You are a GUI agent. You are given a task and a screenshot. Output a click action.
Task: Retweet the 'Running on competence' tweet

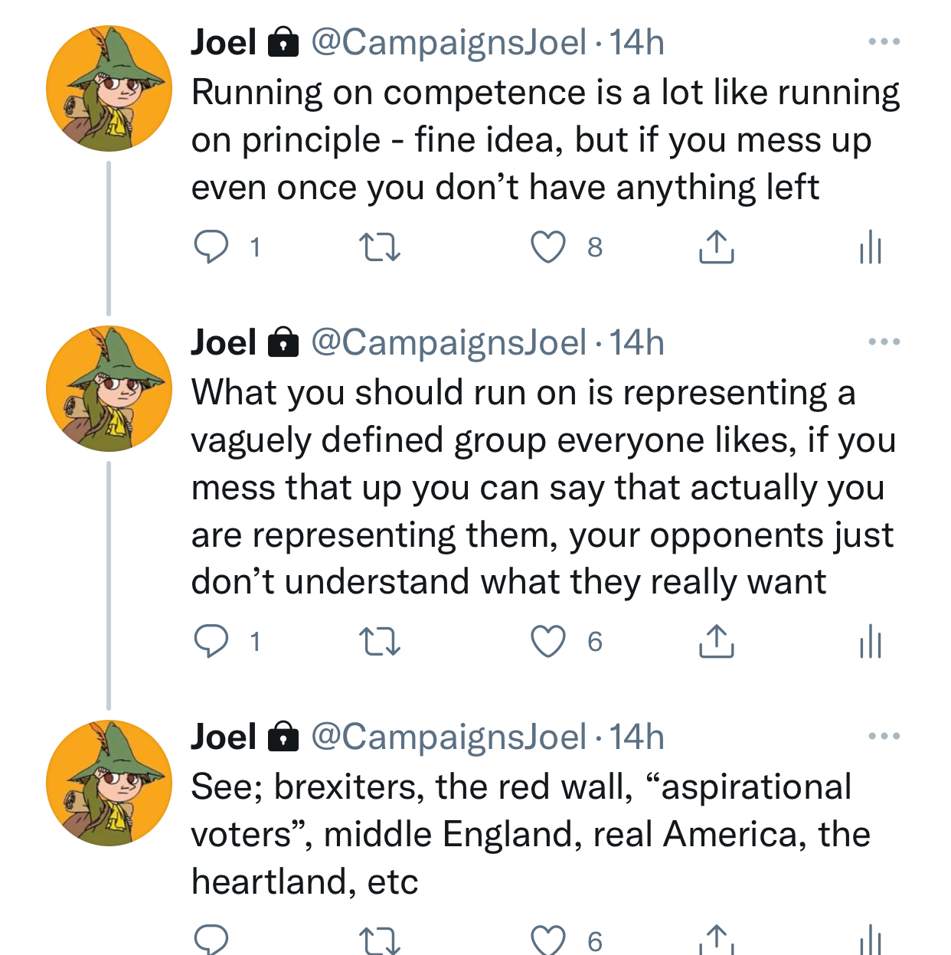tap(380, 247)
